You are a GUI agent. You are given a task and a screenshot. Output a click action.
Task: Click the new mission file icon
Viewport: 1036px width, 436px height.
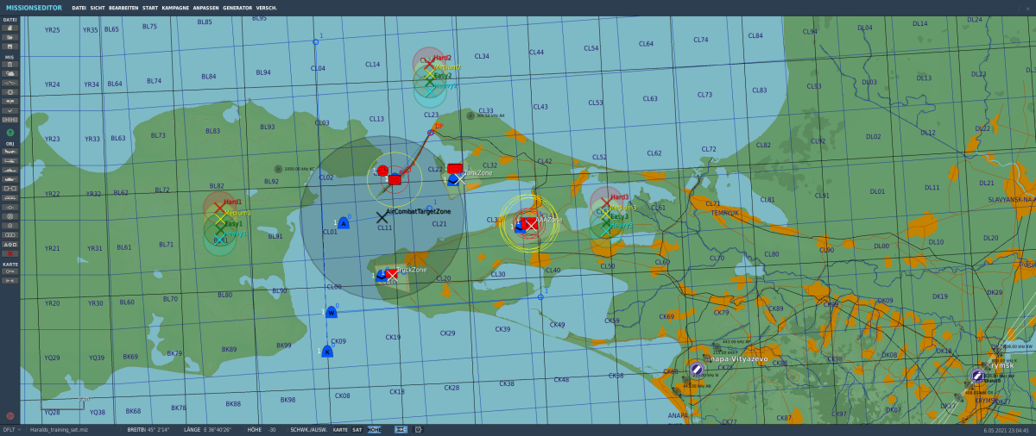(10, 28)
